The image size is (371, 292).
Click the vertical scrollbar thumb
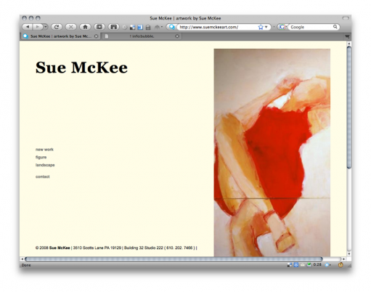(348, 107)
